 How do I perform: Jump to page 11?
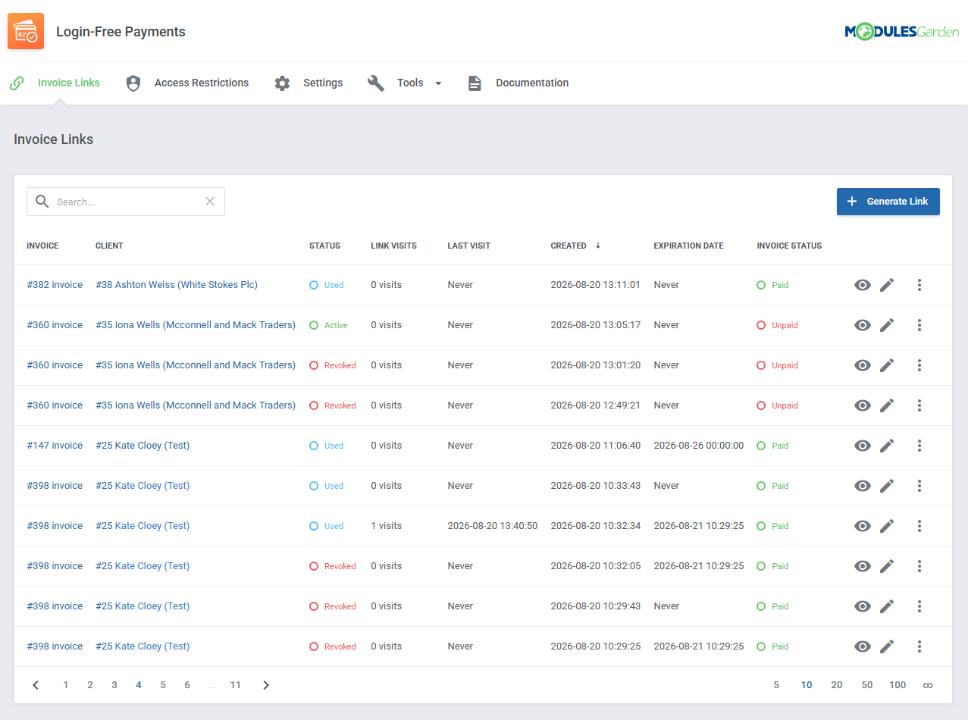click(x=236, y=685)
